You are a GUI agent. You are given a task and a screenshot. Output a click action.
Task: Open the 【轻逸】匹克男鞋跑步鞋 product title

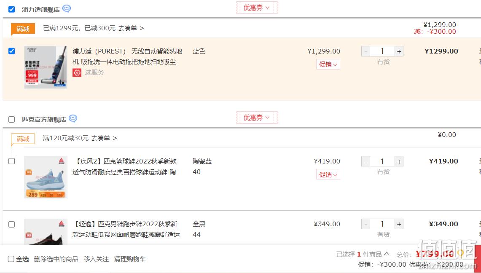[126, 229]
